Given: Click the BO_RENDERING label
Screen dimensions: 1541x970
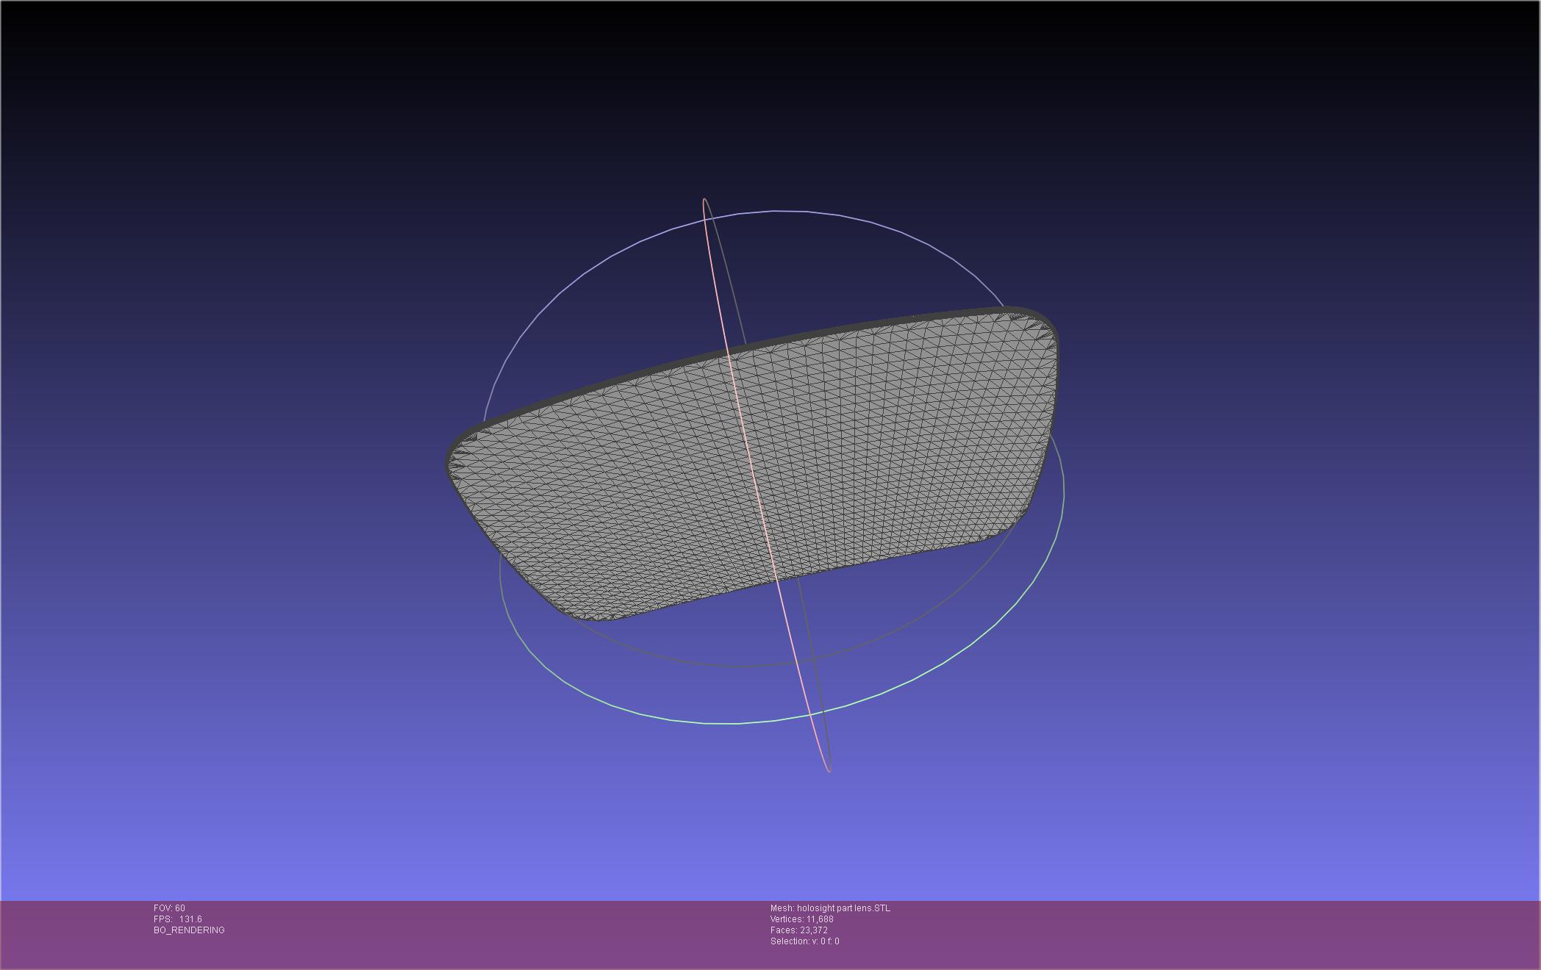Looking at the screenshot, I should tap(189, 930).
